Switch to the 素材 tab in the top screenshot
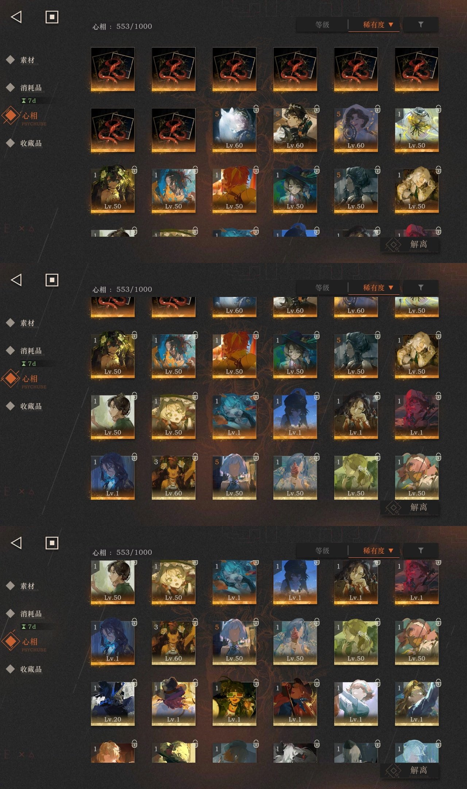Screen dimensions: 467x789 pyautogui.click(x=27, y=60)
